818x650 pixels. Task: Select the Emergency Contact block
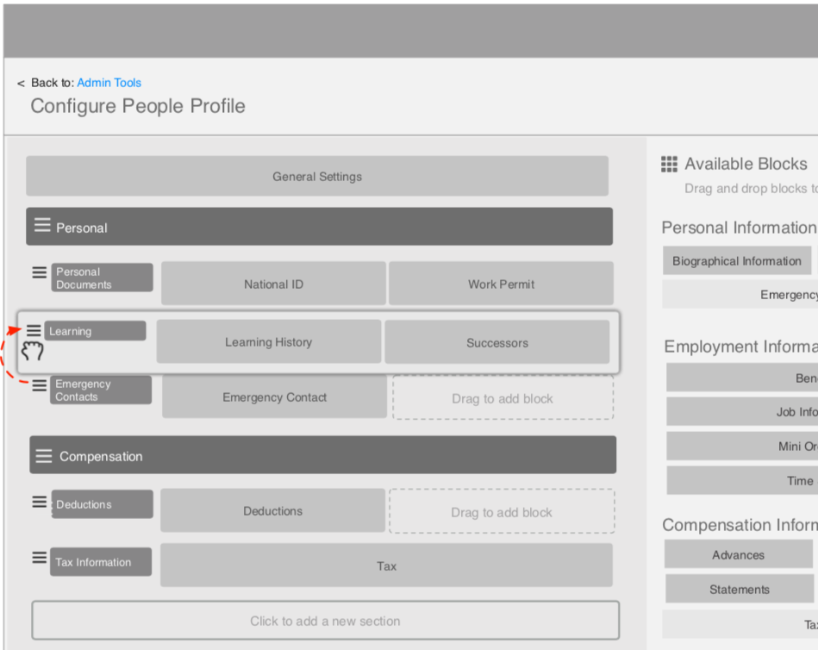tap(273, 397)
